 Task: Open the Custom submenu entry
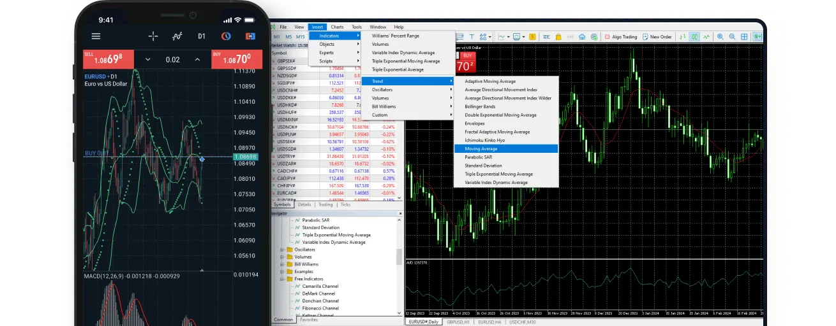click(408, 115)
